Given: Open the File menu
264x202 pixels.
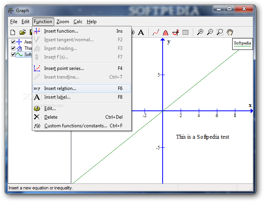Looking at the screenshot, I should [x=14, y=22].
